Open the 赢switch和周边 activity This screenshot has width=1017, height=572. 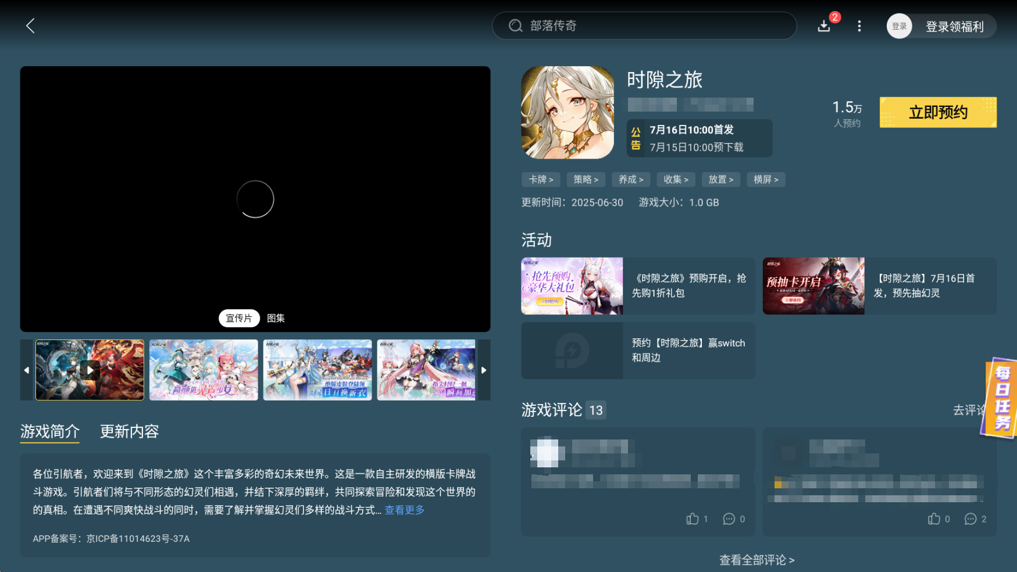pyautogui.click(x=638, y=351)
